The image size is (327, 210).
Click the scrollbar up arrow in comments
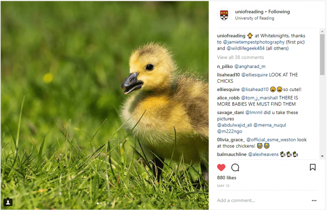tap(322, 31)
